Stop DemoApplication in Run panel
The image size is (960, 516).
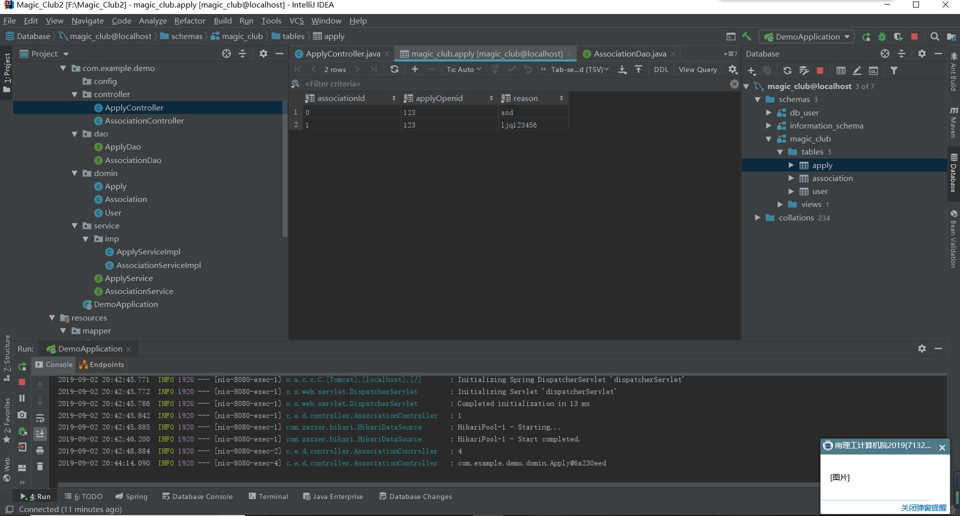click(x=22, y=382)
